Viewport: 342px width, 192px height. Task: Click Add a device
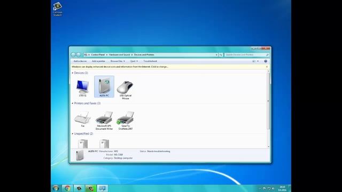click(x=80, y=61)
